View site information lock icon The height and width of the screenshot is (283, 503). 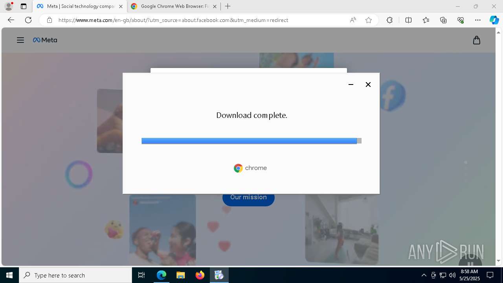(49, 20)
